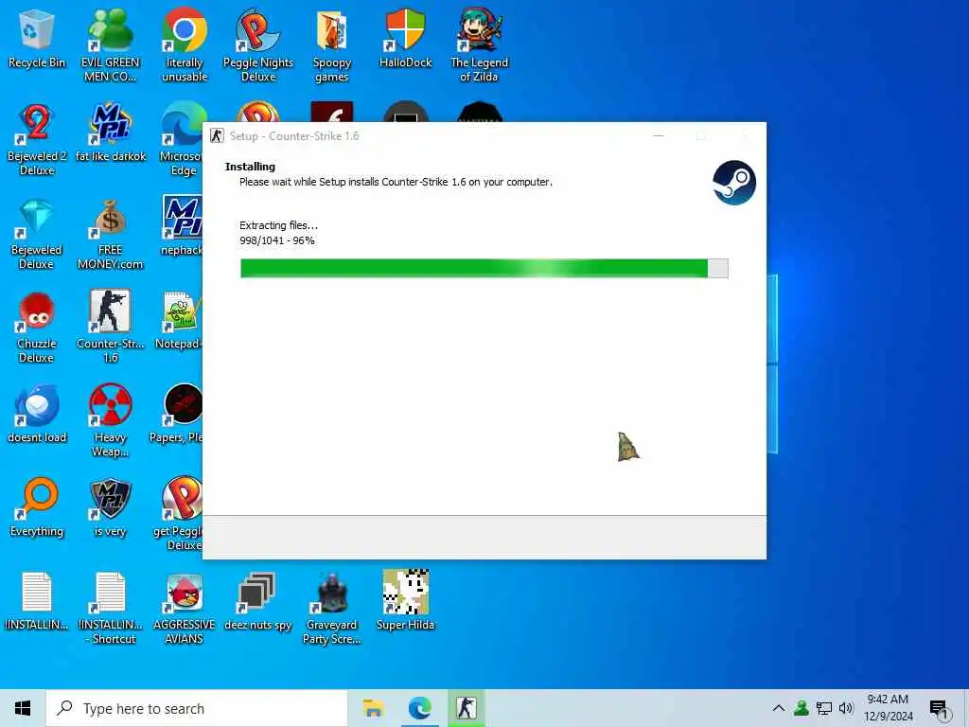Image resolution: width=969 pixels, height=727 pixels.
Task: Open the 'is very' shortcut
Action: [110, 508]
